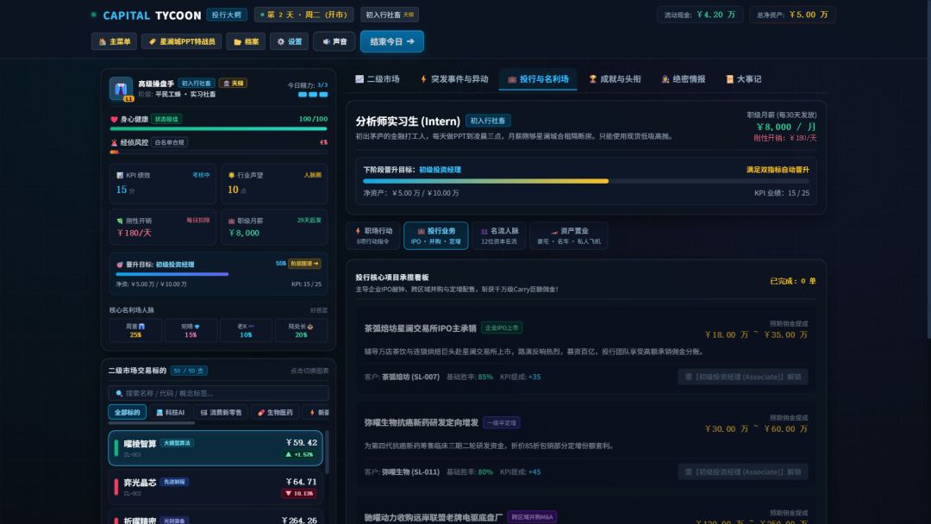Click the chart icon on KPI 绩效 card
Screen dimensions: 931x524
(x=120, y=175)
